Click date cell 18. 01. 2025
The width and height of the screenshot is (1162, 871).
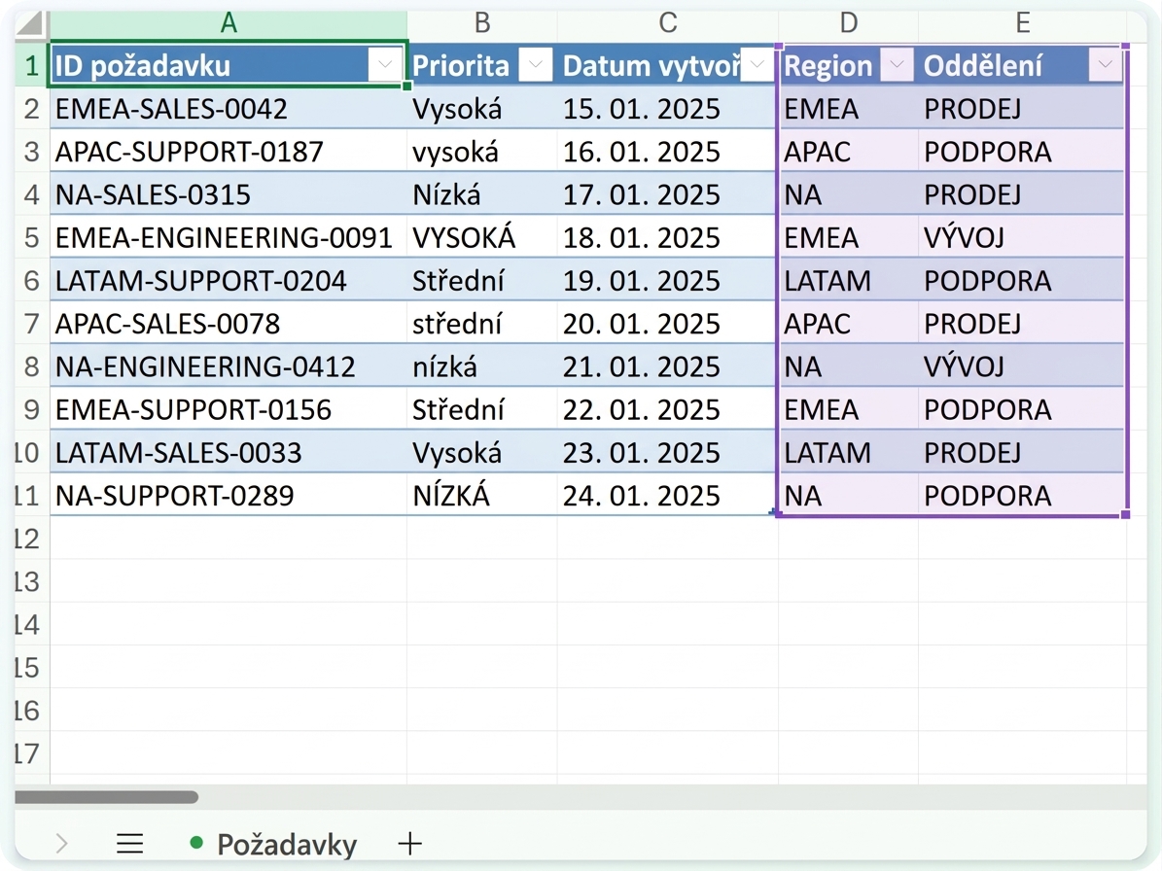pos(668,237)
